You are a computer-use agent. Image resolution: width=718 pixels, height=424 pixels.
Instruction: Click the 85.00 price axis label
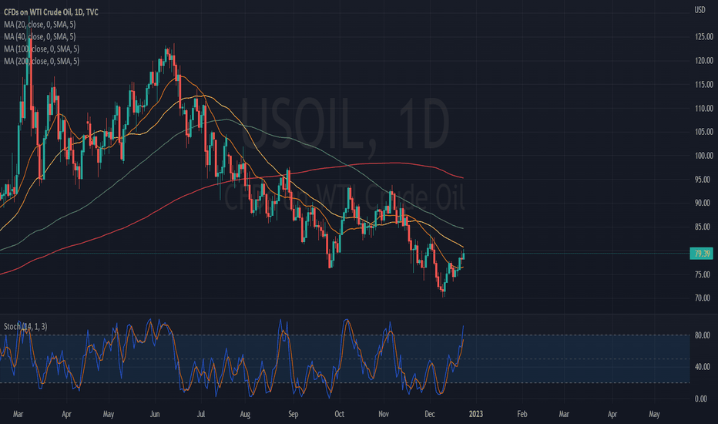coord(703,227)
